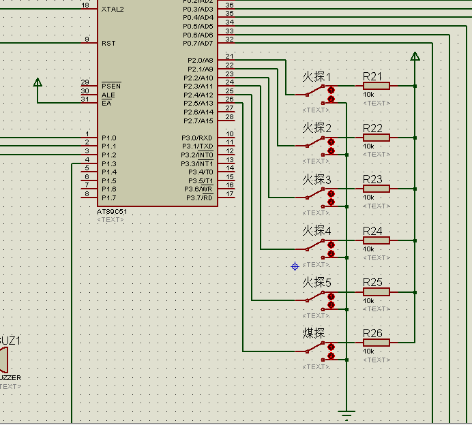Click the up-arrow actuator on switch 火探1
The width and height of the screenshot is (472, 425).
click(331, 90)
